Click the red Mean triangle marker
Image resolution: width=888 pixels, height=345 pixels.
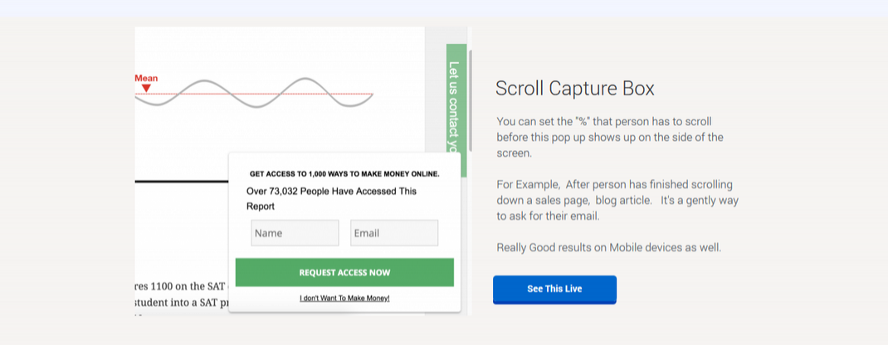coord(146,88)
